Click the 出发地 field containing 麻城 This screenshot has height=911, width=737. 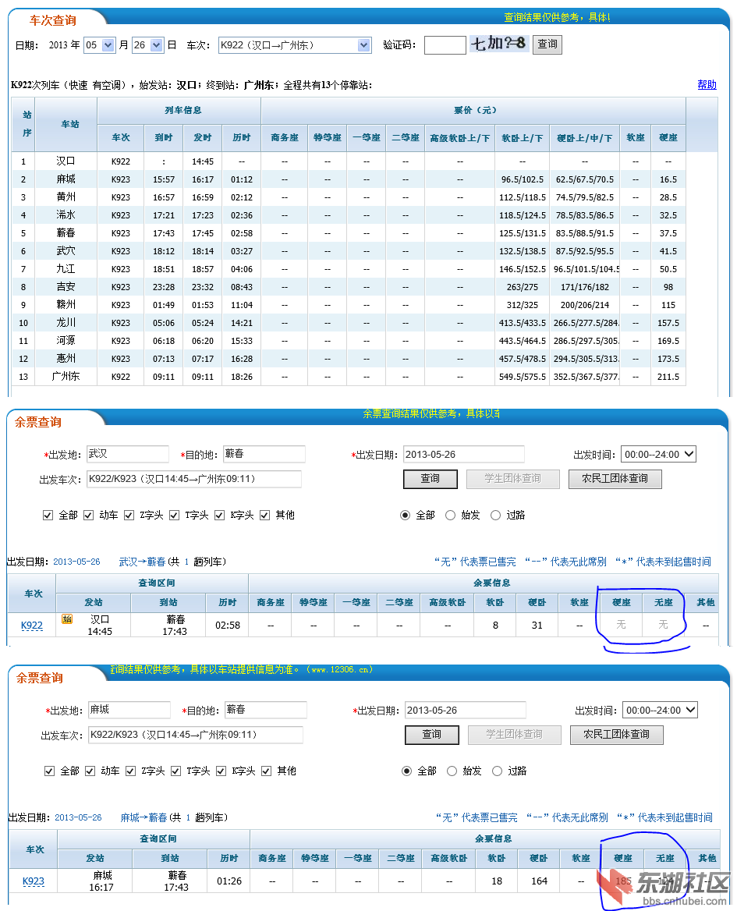point(129,710)
